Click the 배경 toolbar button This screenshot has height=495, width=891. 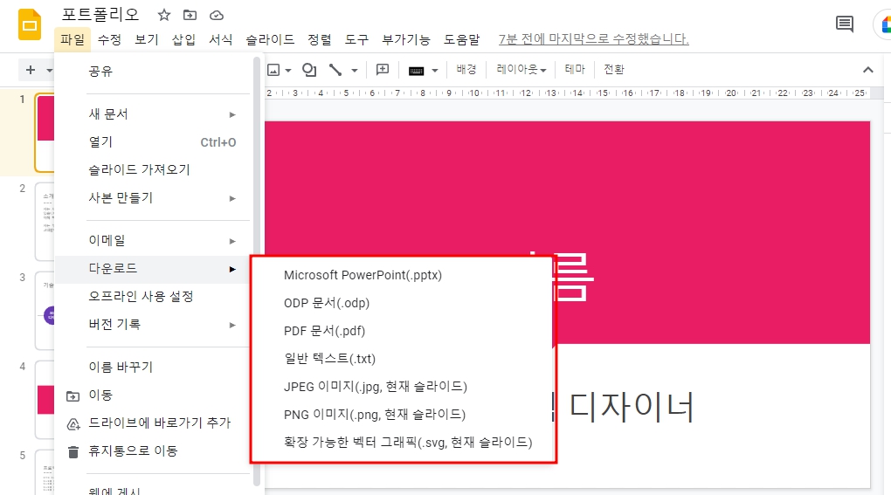[466, 69]
